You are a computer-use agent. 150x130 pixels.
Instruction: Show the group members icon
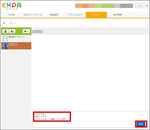(x=12, y=31)
